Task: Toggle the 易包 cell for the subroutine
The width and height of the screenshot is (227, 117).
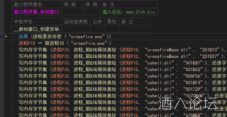Action: [112, 29]
